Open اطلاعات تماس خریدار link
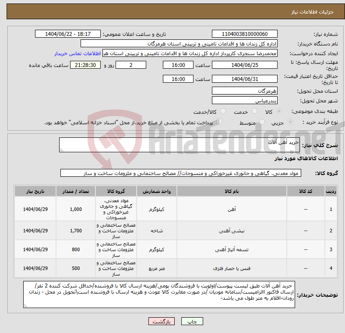345x333 pixels. point(77,53)
